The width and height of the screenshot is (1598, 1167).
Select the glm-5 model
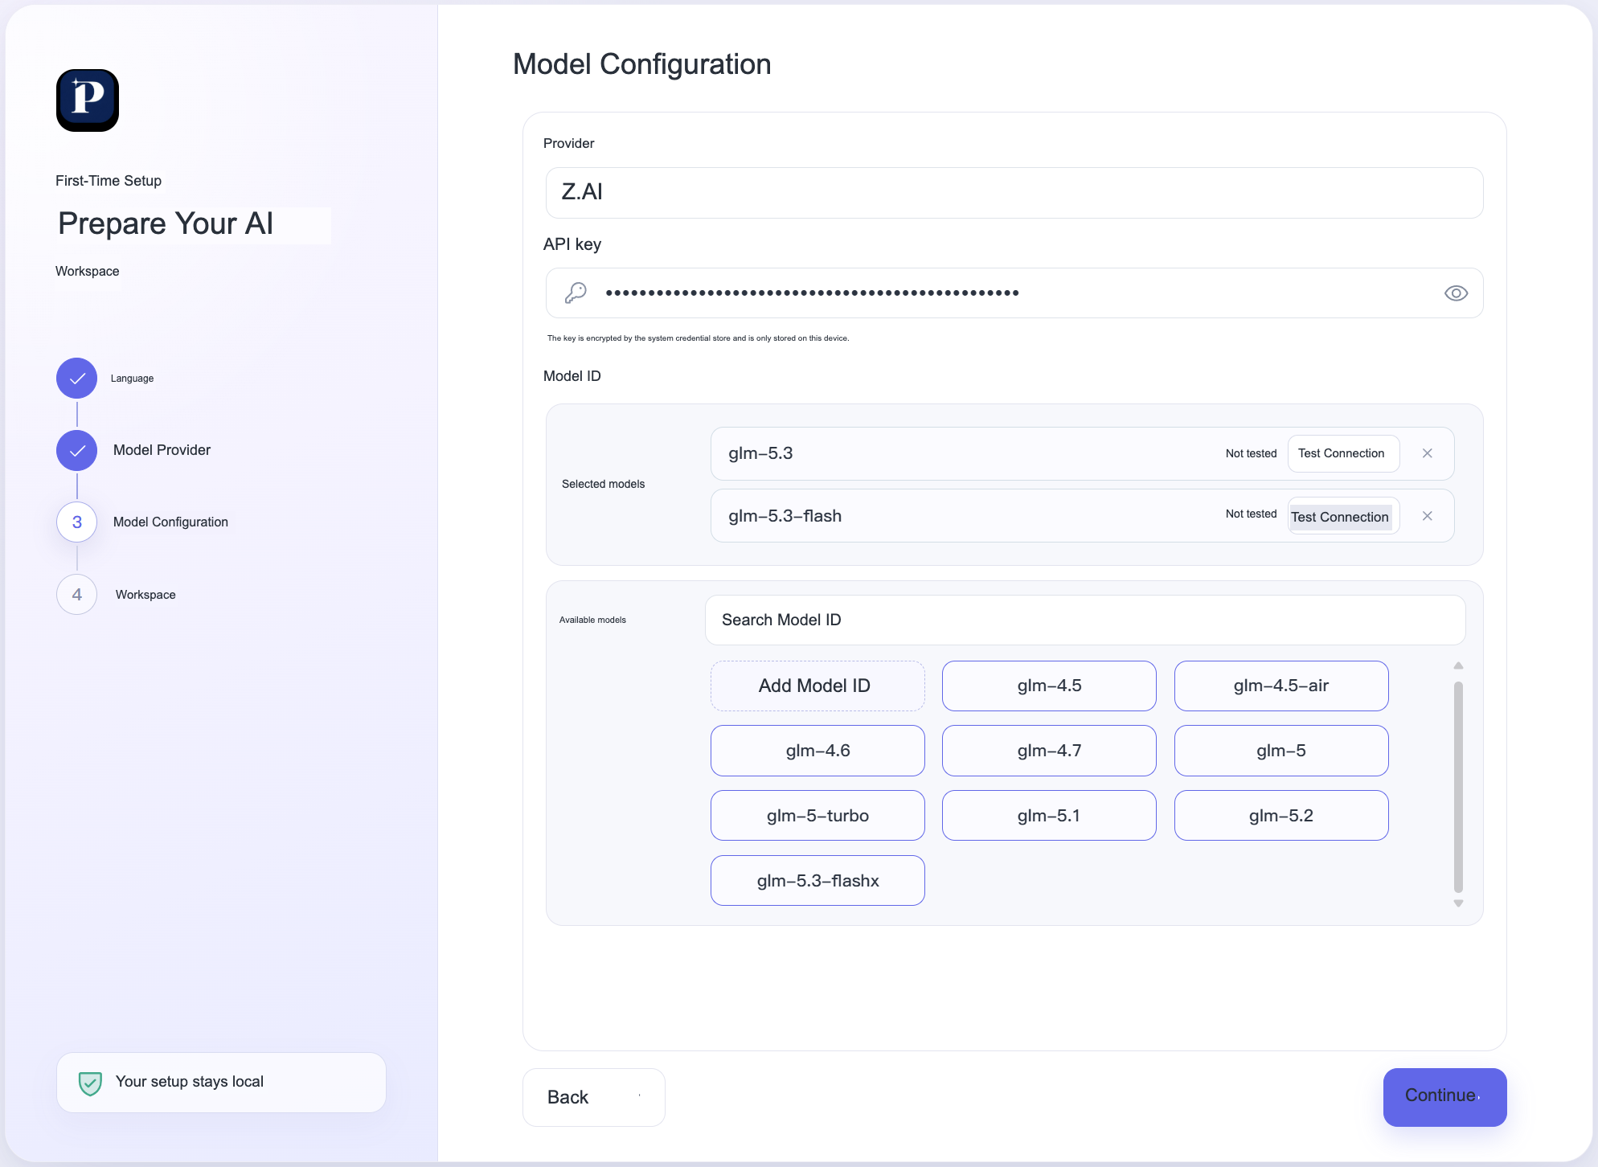[x=1281, y=751]
